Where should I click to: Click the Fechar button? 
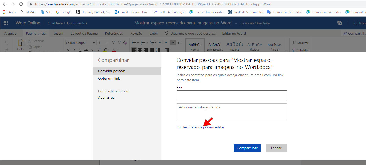tap(276, 148)
